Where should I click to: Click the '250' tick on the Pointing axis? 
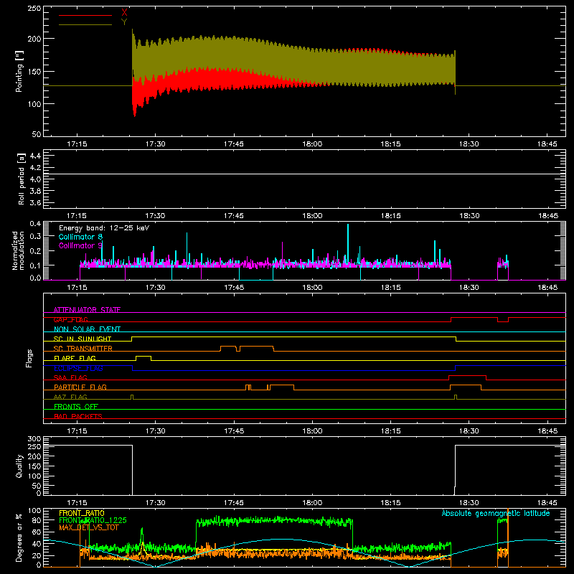pyautogui.click(x=34, y=8)
